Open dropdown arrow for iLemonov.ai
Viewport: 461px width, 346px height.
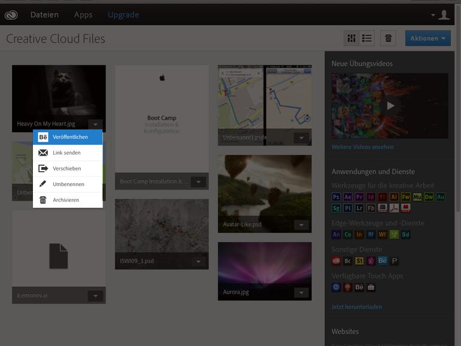click(x=95, y=296)
